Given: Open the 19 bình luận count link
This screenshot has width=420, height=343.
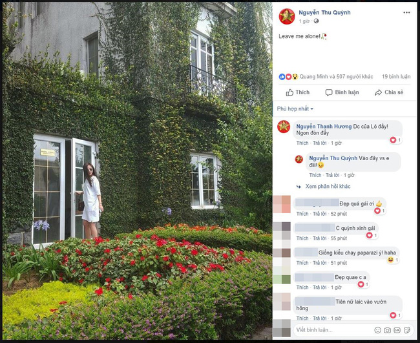Looking at the screenshot, I should pyautogui.click(x=396, y=77).
